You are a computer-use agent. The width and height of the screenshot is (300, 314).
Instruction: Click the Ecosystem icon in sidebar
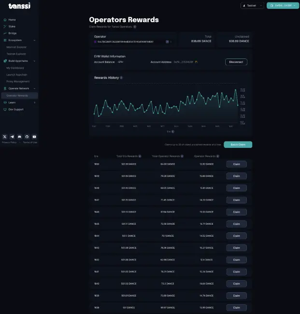pos(5,40)
